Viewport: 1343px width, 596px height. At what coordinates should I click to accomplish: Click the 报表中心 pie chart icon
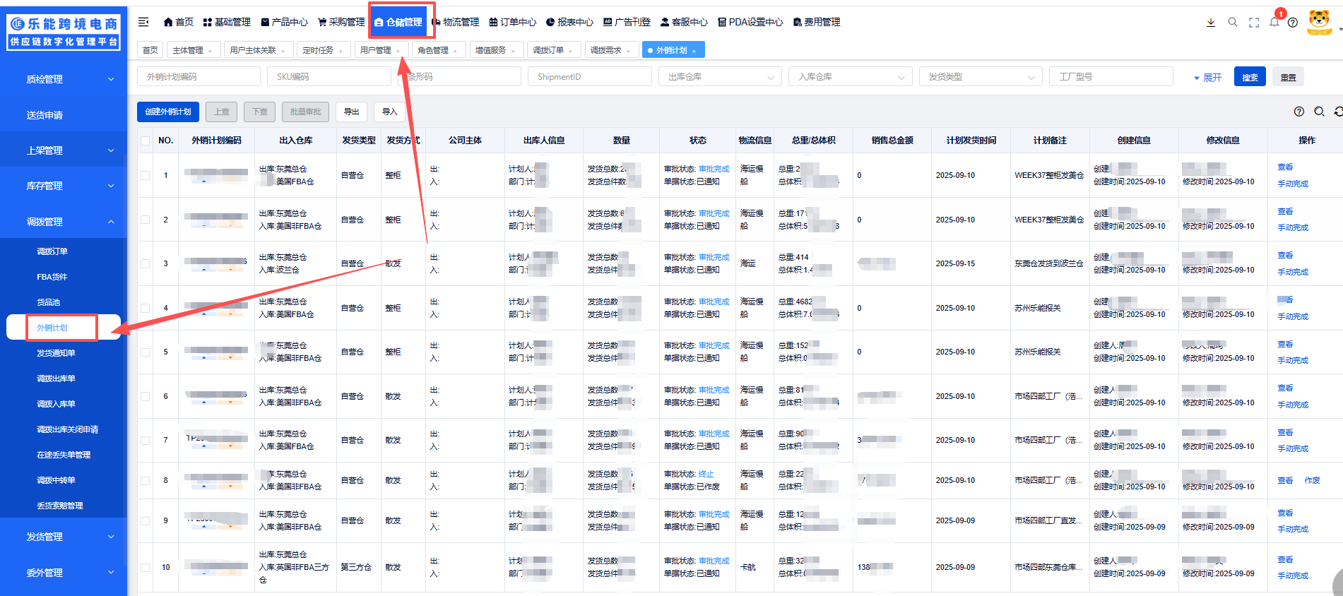click(551, 22)
